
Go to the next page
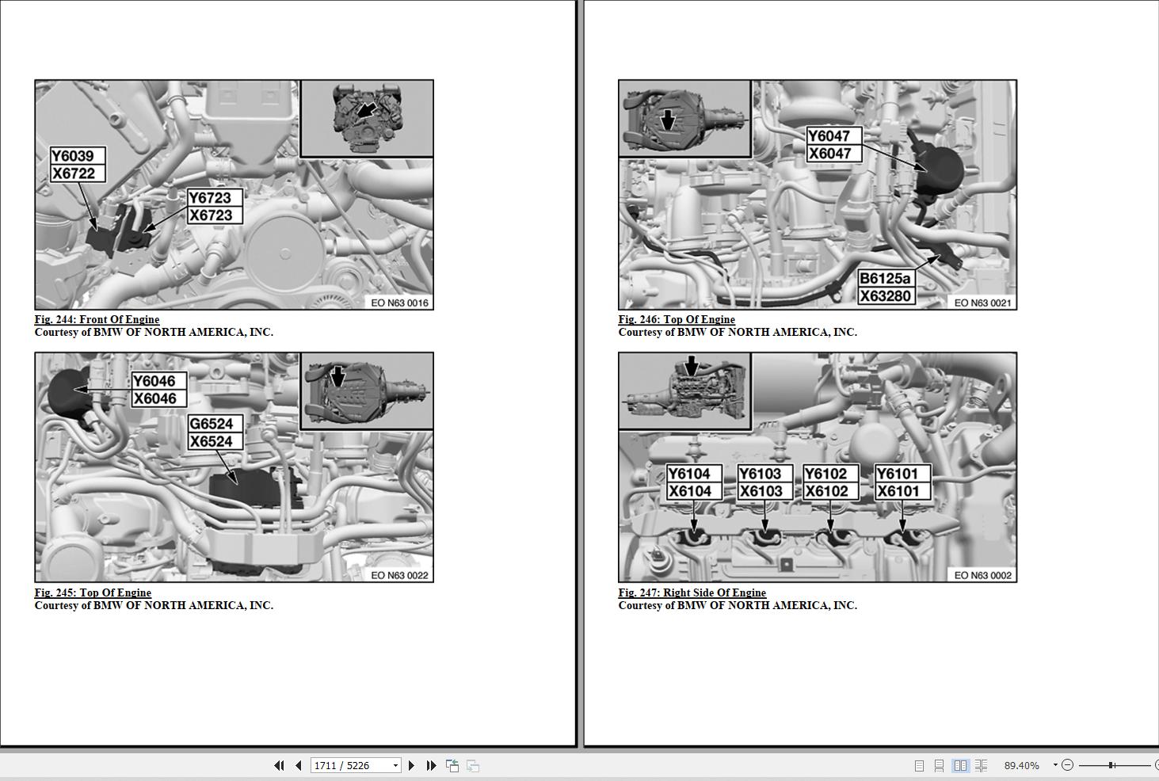click(411, 765)
